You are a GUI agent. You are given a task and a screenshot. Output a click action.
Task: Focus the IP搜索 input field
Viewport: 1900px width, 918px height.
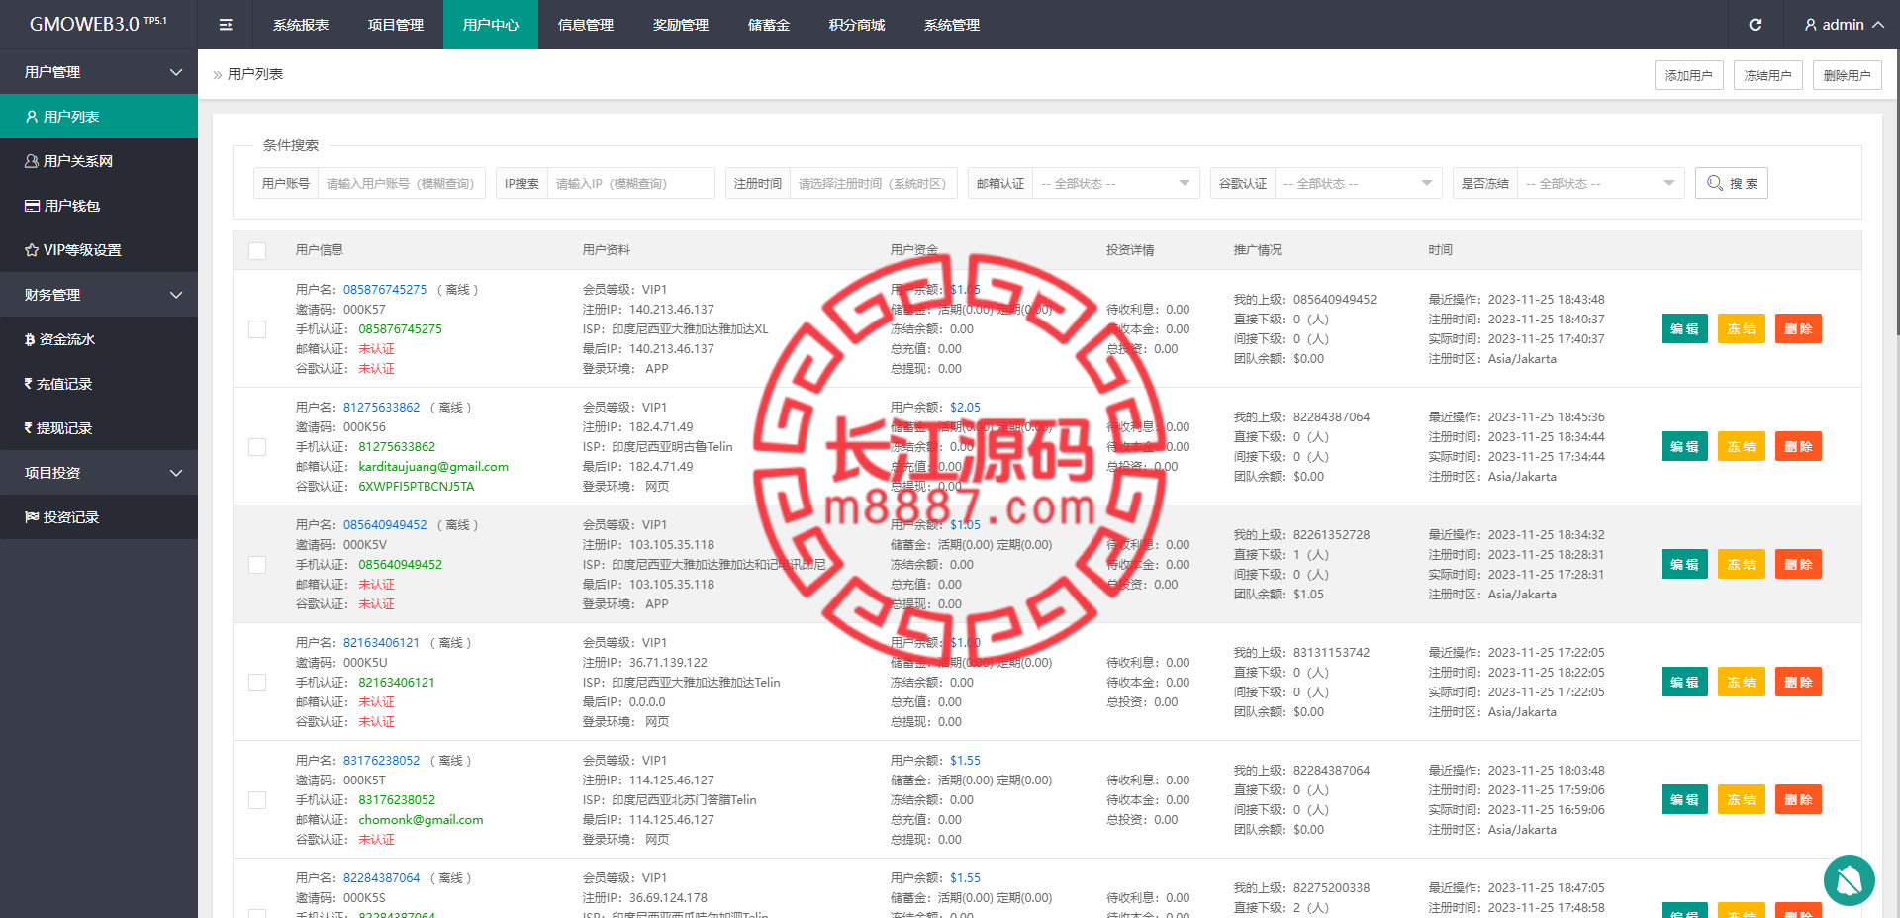coord(630,183)
